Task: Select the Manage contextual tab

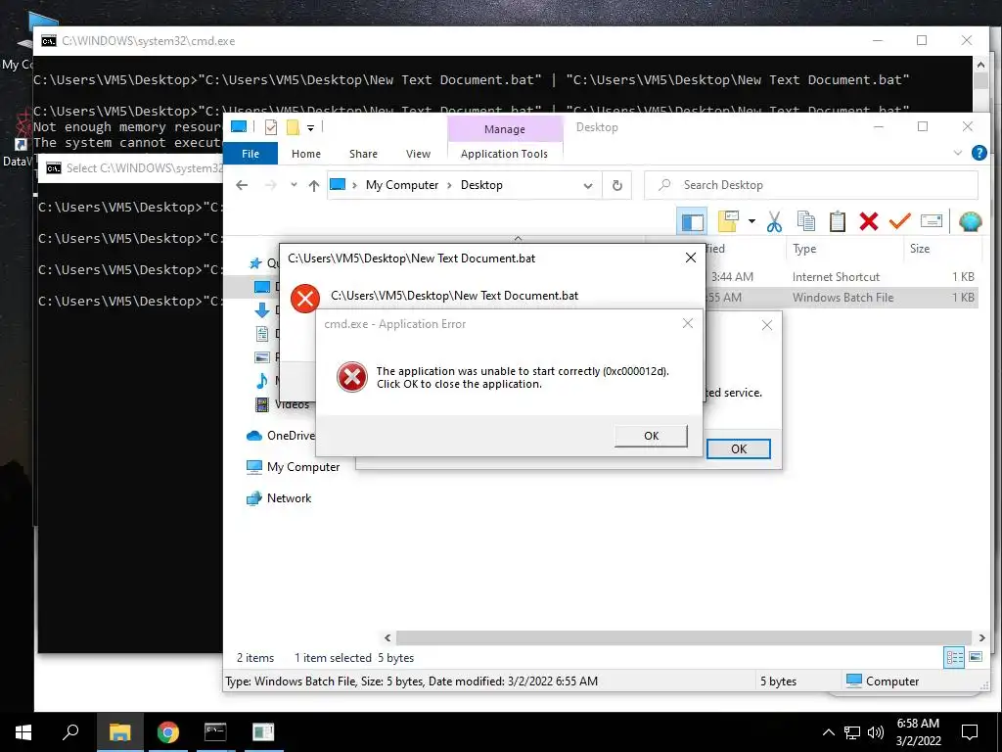Action: pyautogui.click(x=504, y=128)
